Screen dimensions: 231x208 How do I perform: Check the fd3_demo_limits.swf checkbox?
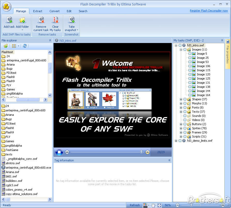(x=180, y=141)
